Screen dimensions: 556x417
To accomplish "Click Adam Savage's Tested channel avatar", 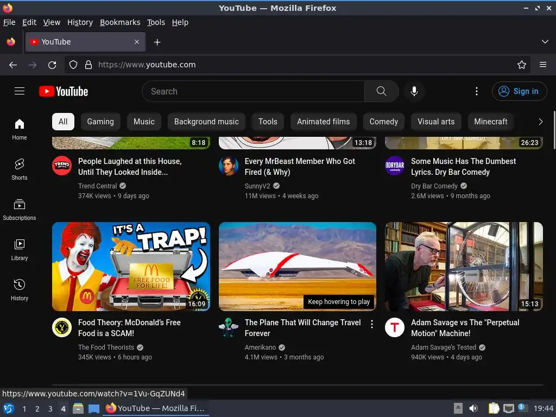I will point(395,327).
